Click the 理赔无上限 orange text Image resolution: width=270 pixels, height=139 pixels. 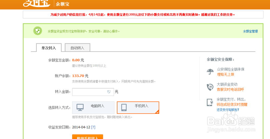pyautogui.click(x=225, y=74)
